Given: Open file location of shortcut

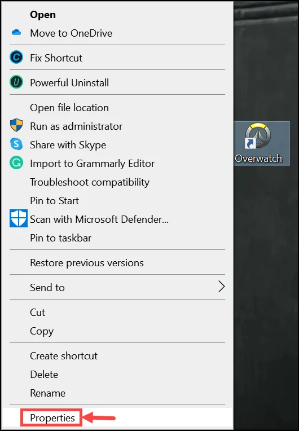Looking at the screenshot, I should pyautogui.click(x=117, y=108).
